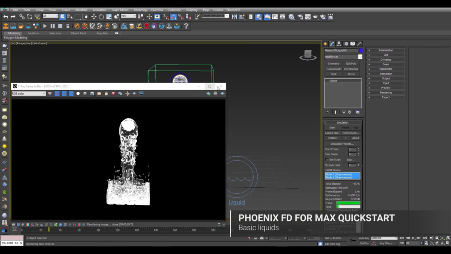Screen dimensions: 451x254
Task: Choose the Select and Rotate tool
Action: pyautogui.click(x=101, y=17)
